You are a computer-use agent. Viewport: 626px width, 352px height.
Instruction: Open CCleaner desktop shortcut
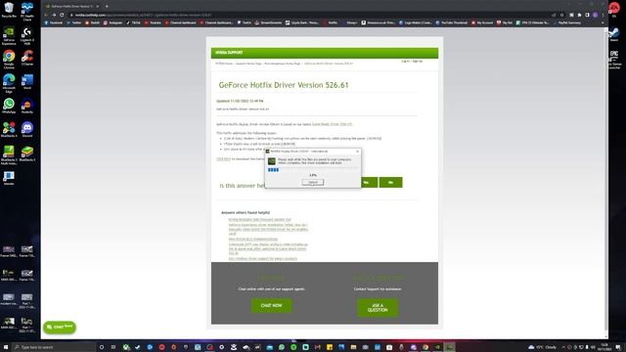tap(27, 58)
